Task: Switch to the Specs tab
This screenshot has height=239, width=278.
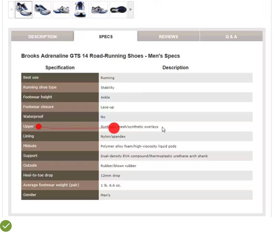Action: (x=106, y=36)
